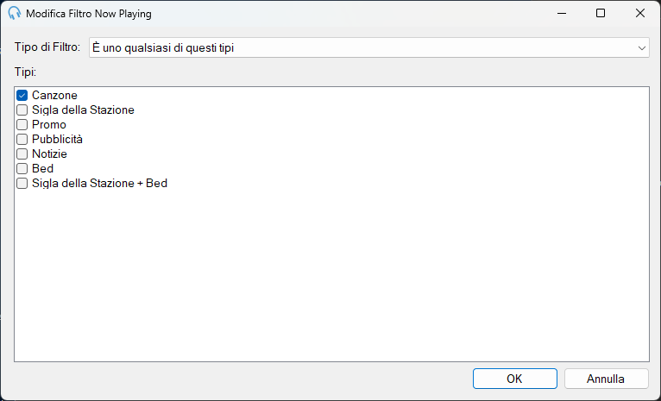
Task: Tick the Bed checkbox
Action: click(x=22, y=169)
